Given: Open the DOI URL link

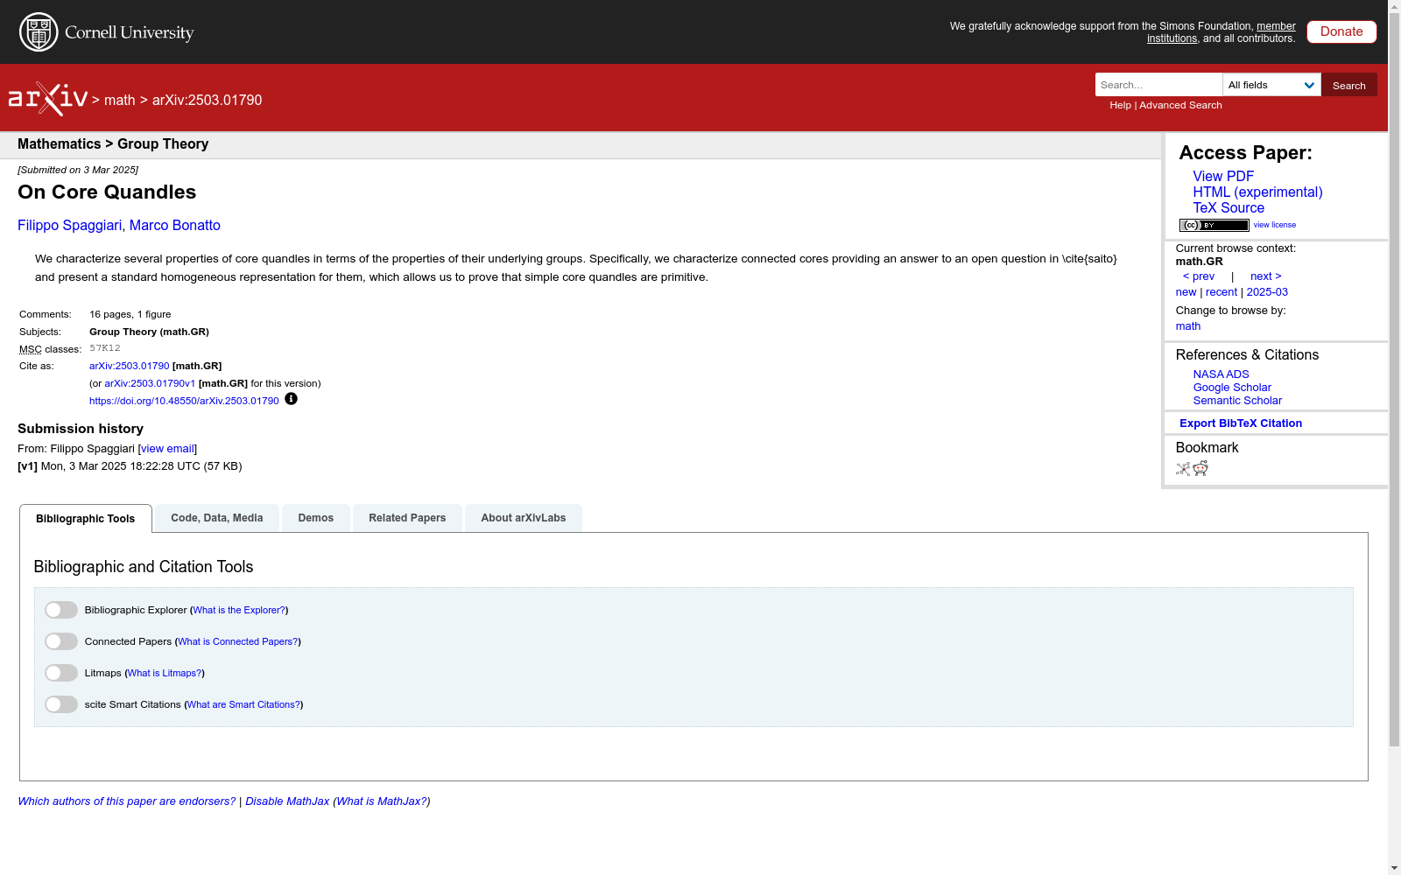Looking at the screenshot, I should pyautogui.click(x=184, y=401).
